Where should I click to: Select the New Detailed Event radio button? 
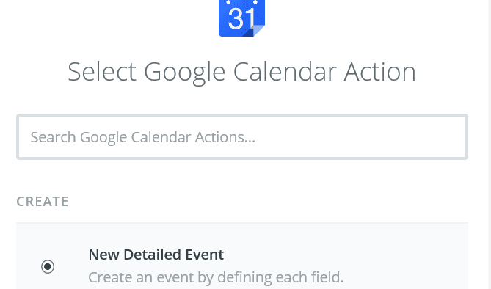(x=48, y=266)
